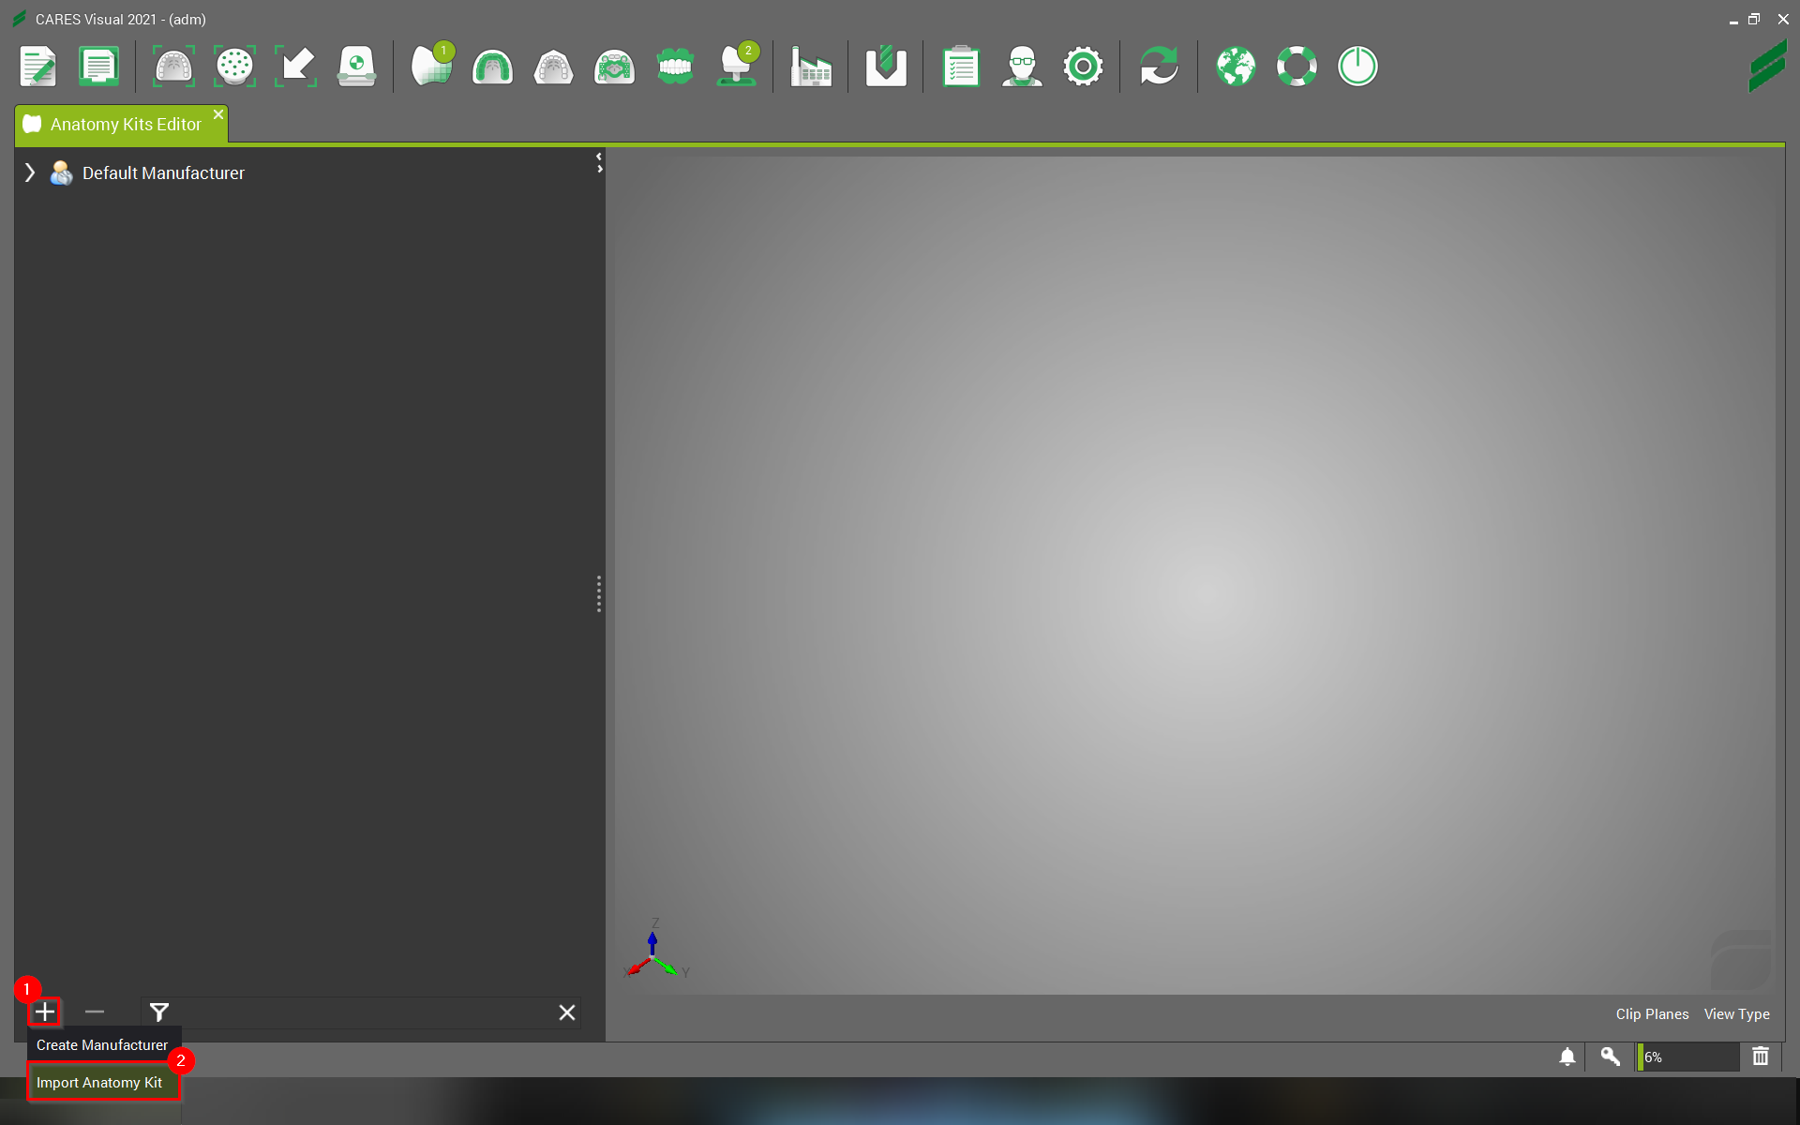Screen dimensions: 1800x1125
Task: Click the filter funnel icon
Action: click(159, 1012)
